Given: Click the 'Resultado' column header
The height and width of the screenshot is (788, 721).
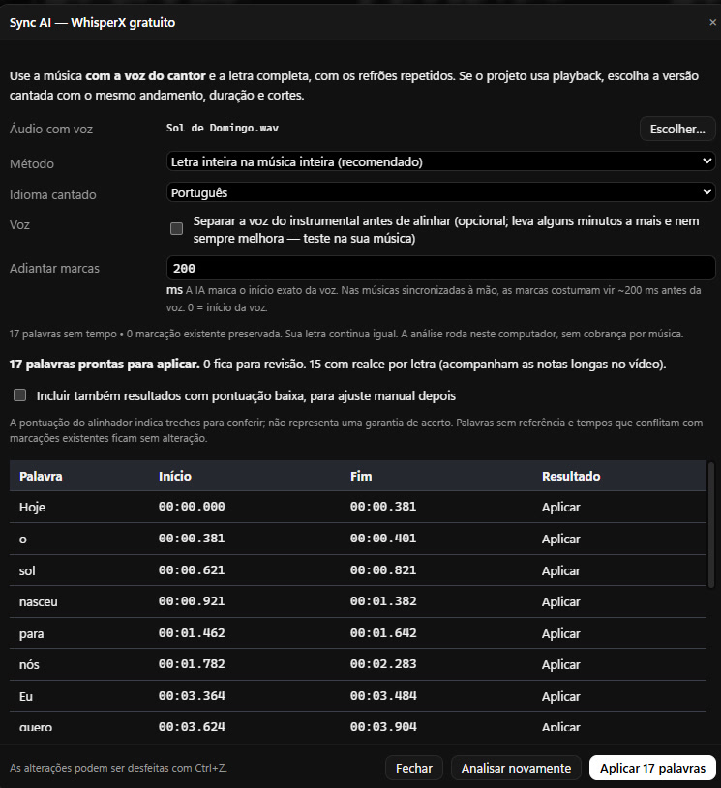Looking at the screenshot, I should pyautogui.click(x=571, y=476).
